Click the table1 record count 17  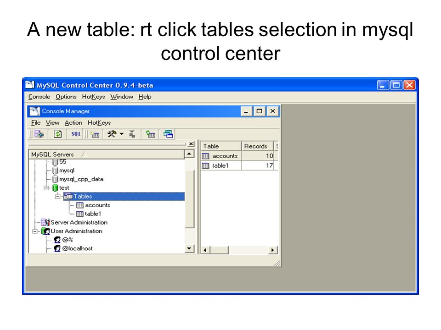click(270, 165)
